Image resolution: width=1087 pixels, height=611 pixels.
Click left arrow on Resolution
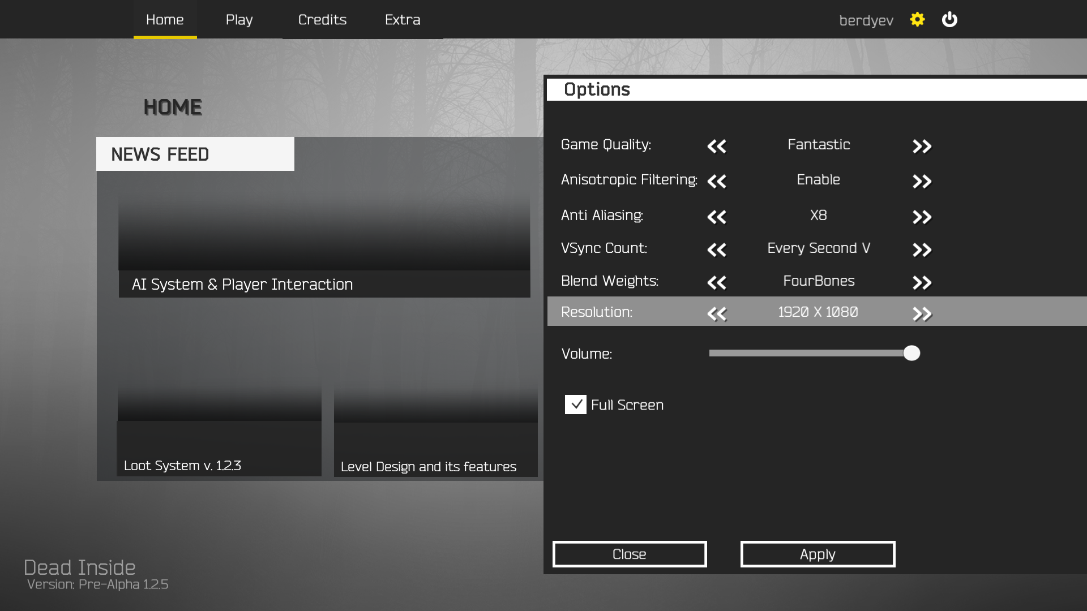pyautogui.click(x=717, y=313)
